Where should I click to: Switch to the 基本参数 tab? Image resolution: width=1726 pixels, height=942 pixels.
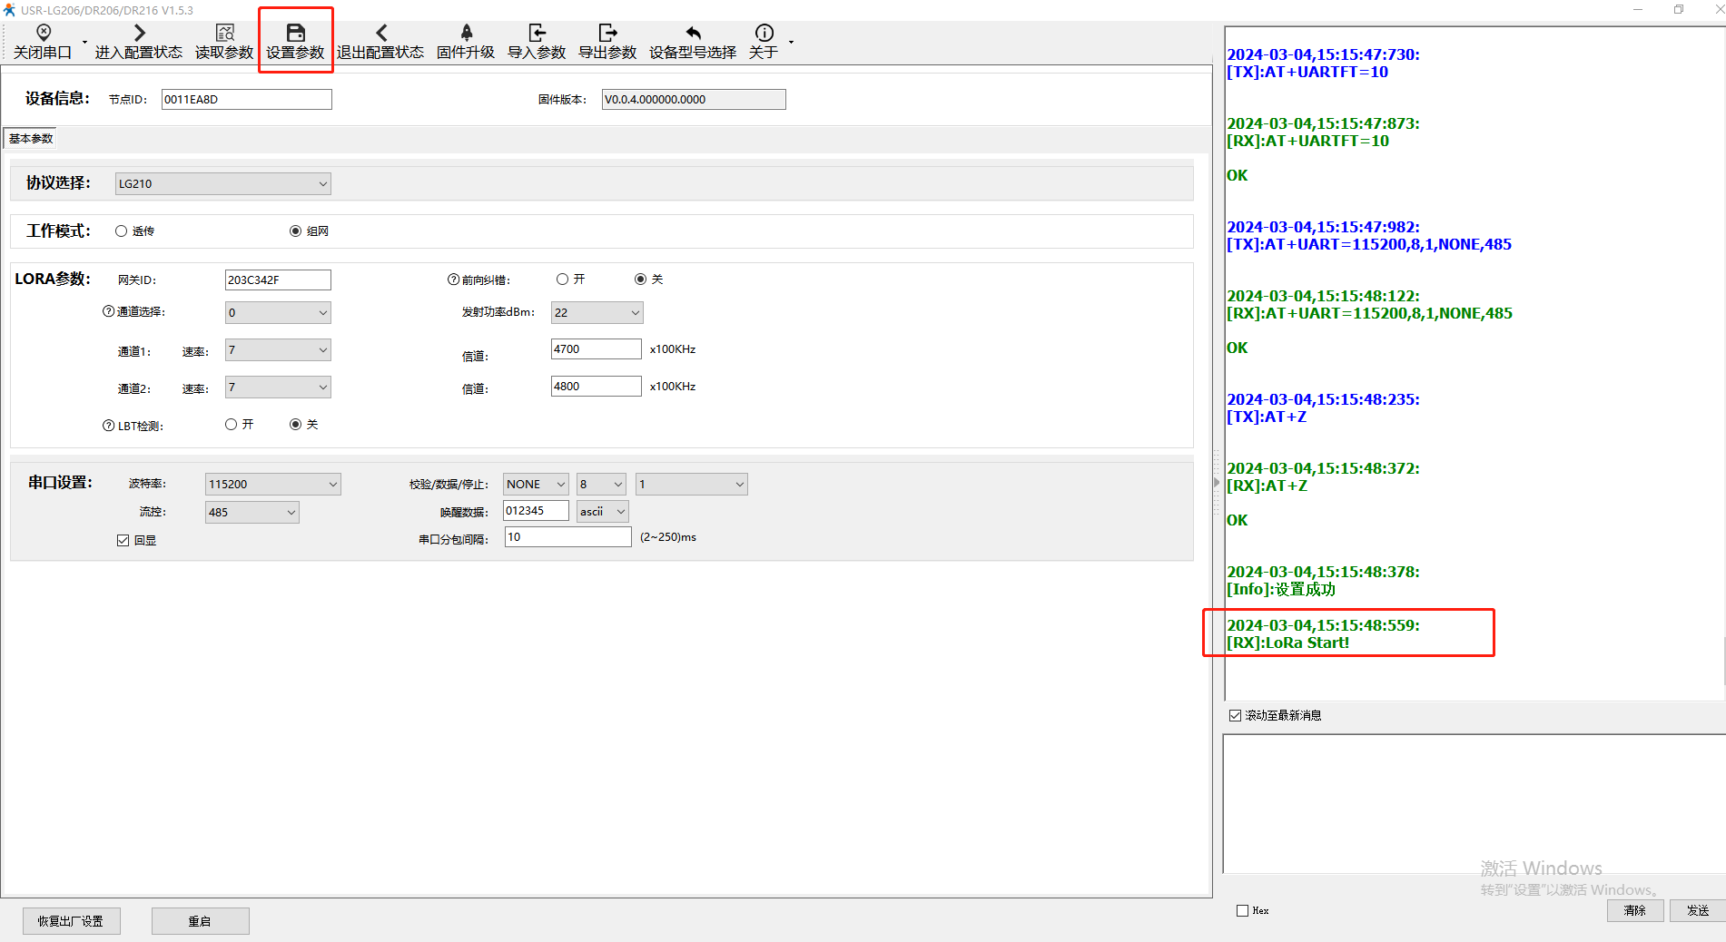(x=31, y=138)
